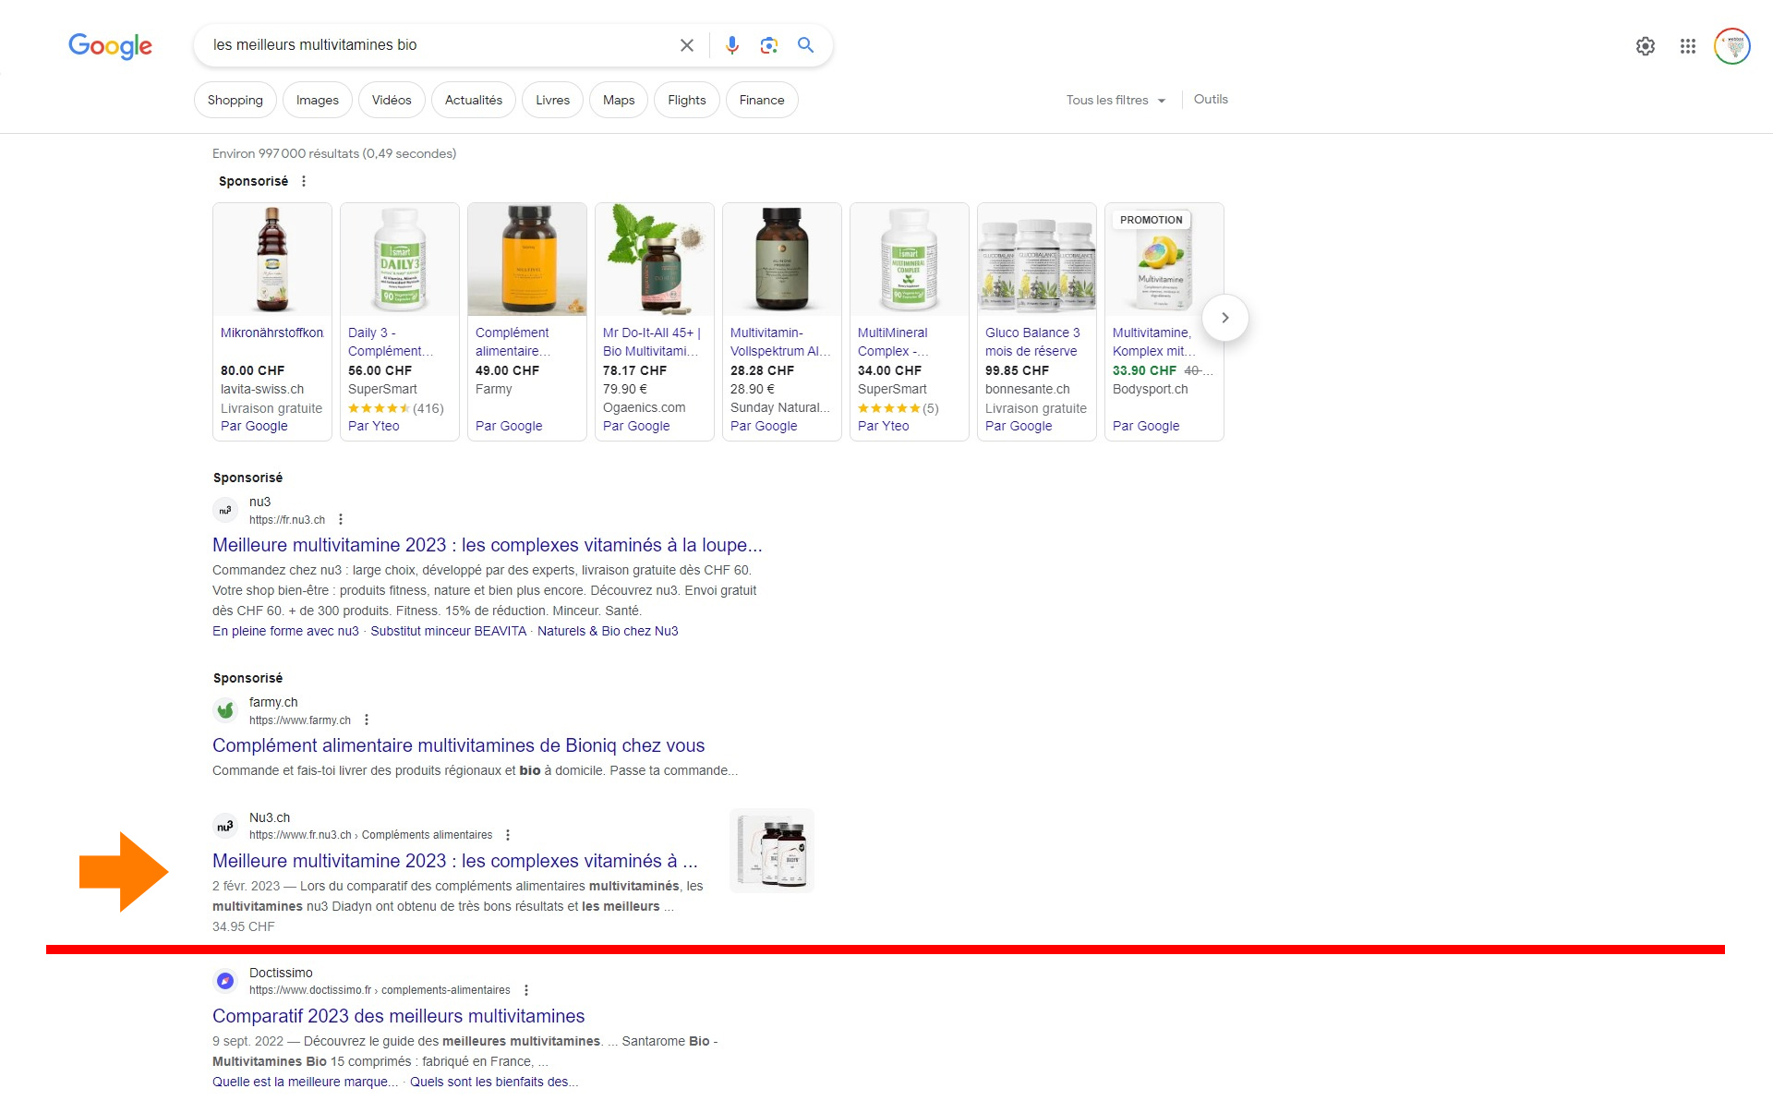1773x1101 pixels.
Task: Click the Google logo
Action: pyautogui.click(x=110, y=45)
